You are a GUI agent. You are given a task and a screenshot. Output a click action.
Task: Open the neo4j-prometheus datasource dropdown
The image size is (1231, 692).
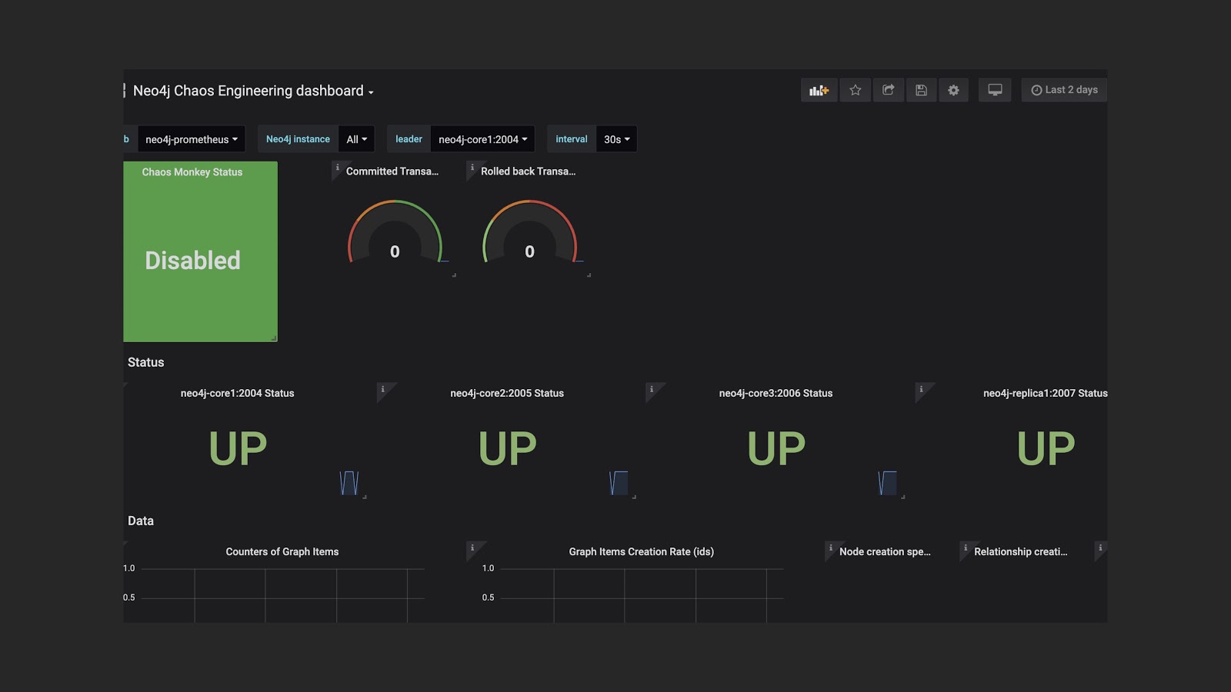coord(192,139)
